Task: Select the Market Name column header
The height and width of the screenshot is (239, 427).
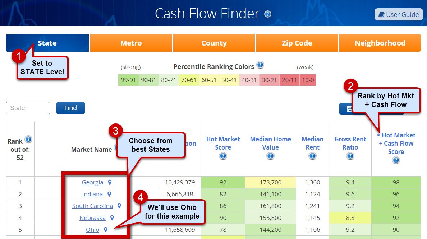Action: pyautogui.click(x=92, y=150)
